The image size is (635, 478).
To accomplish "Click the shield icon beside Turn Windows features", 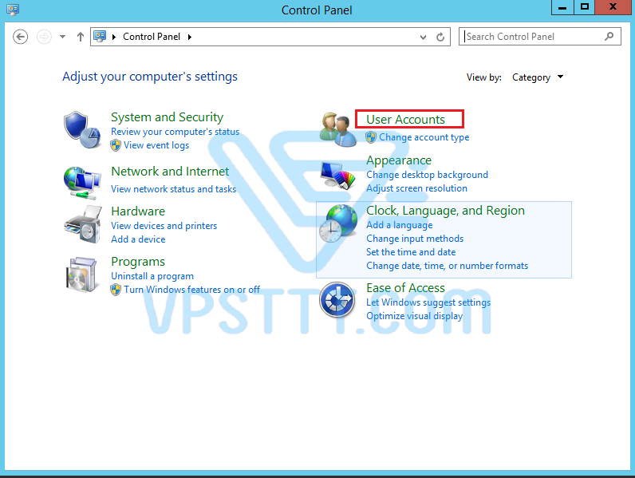I will [116, 290].
